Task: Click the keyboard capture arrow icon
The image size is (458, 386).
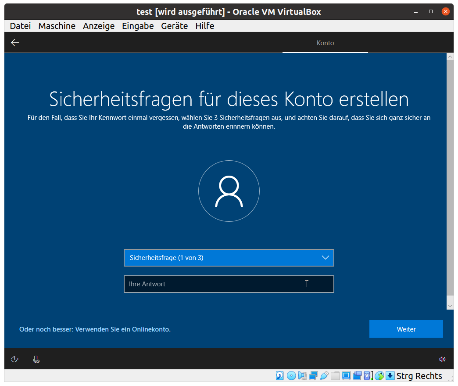Action: 390,376
